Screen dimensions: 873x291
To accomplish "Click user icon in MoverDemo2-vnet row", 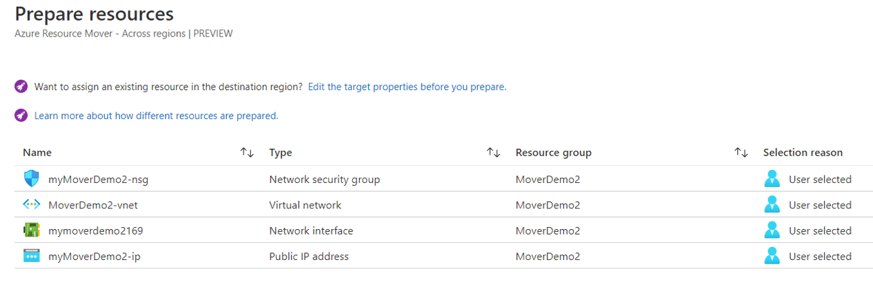I will pos(772,204).
